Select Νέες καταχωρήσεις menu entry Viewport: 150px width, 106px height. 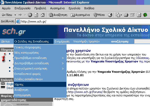40,53
